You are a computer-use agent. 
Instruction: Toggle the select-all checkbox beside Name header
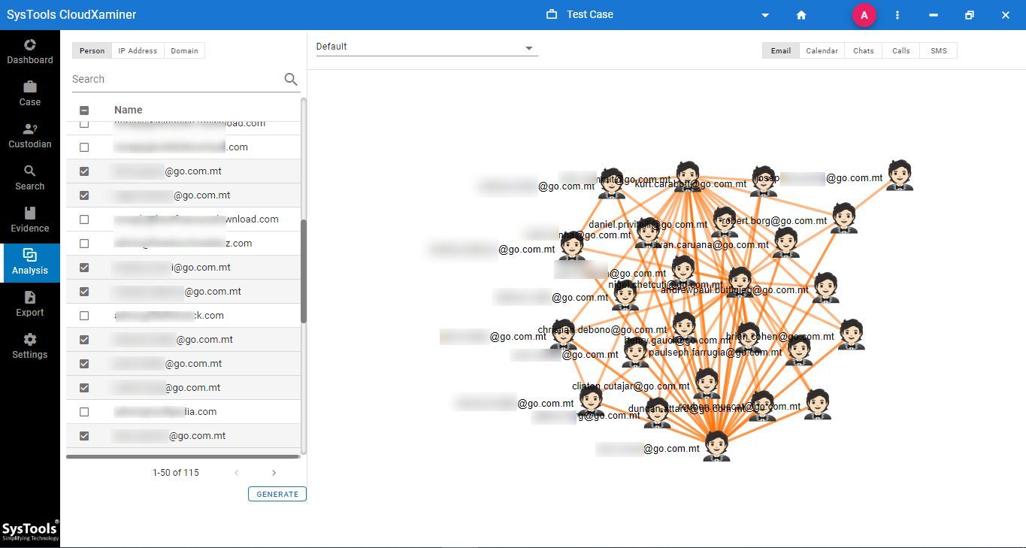point(84,111)
